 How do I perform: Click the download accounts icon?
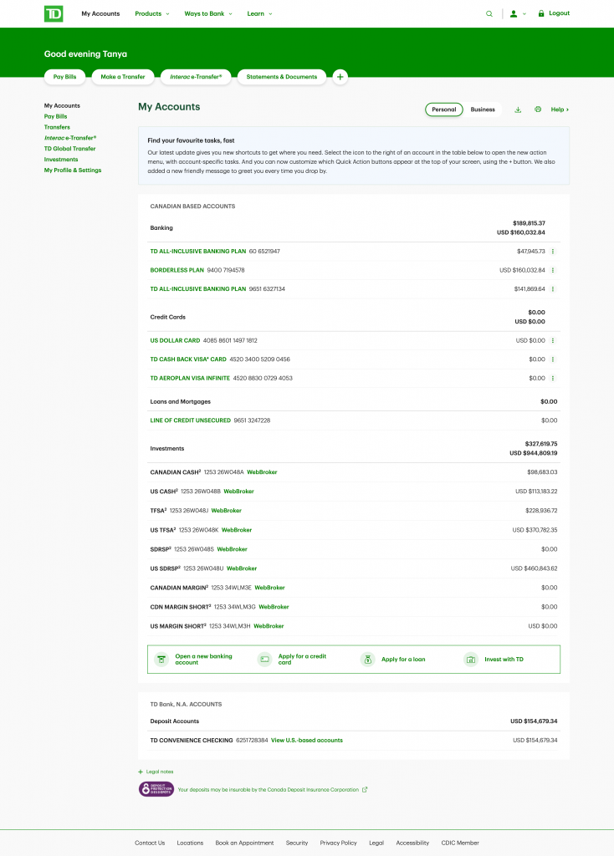518,110
